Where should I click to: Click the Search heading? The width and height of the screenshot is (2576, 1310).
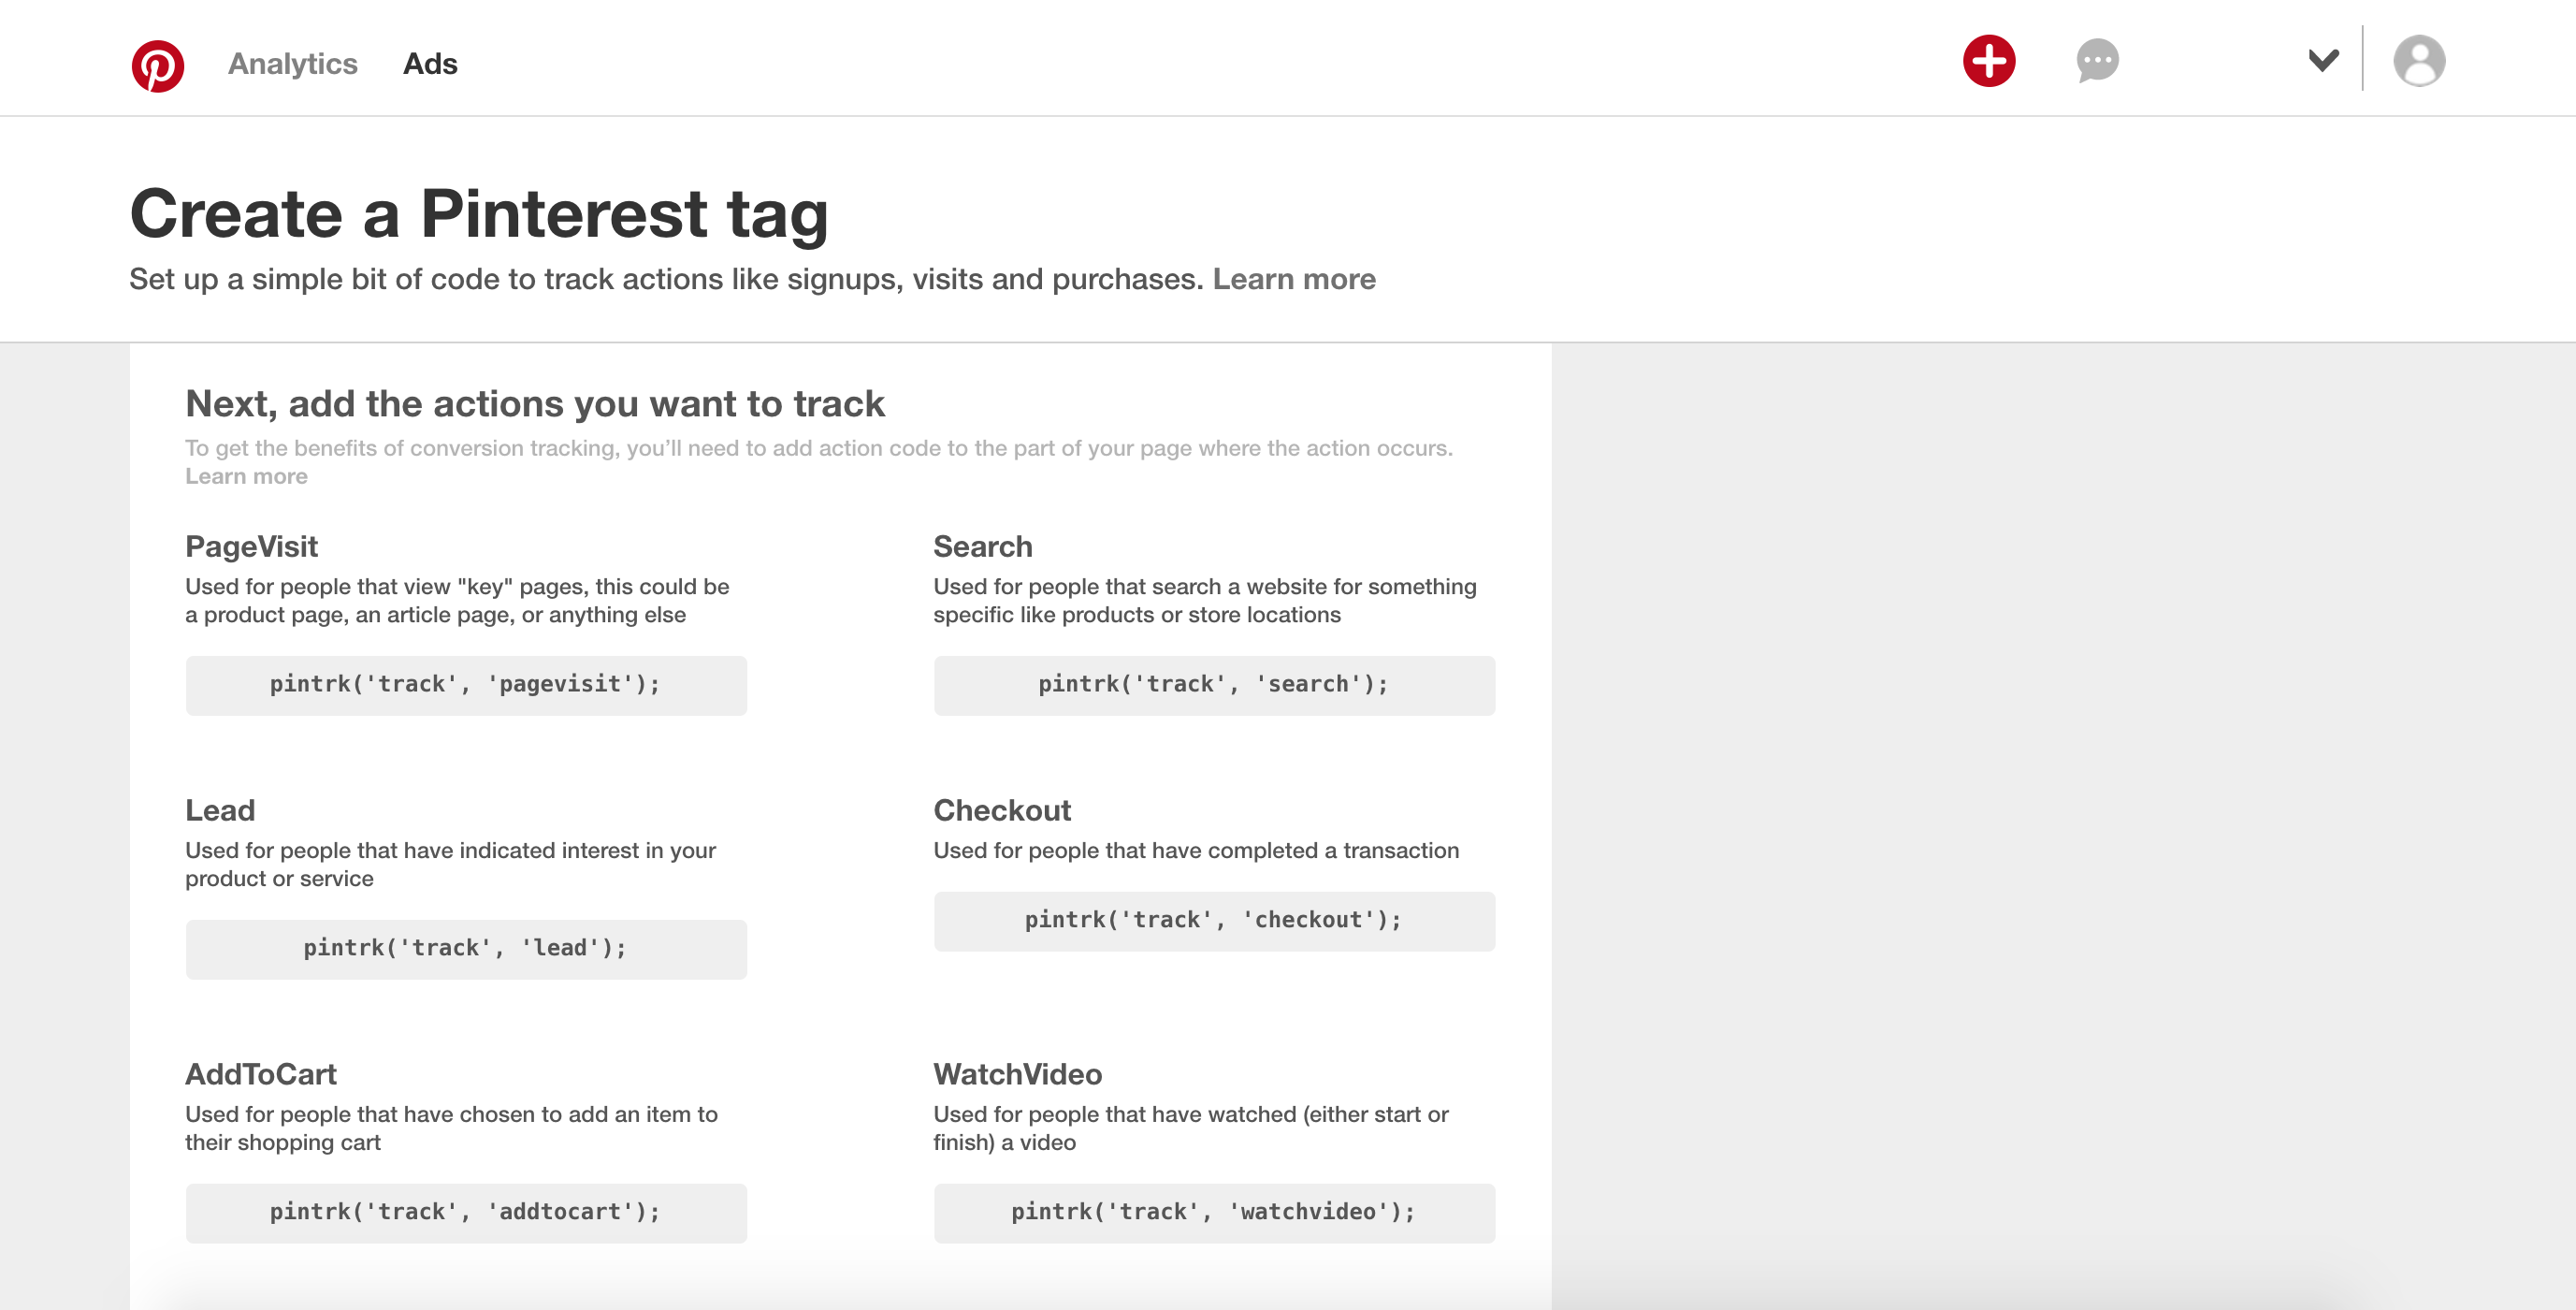point(983,547)
